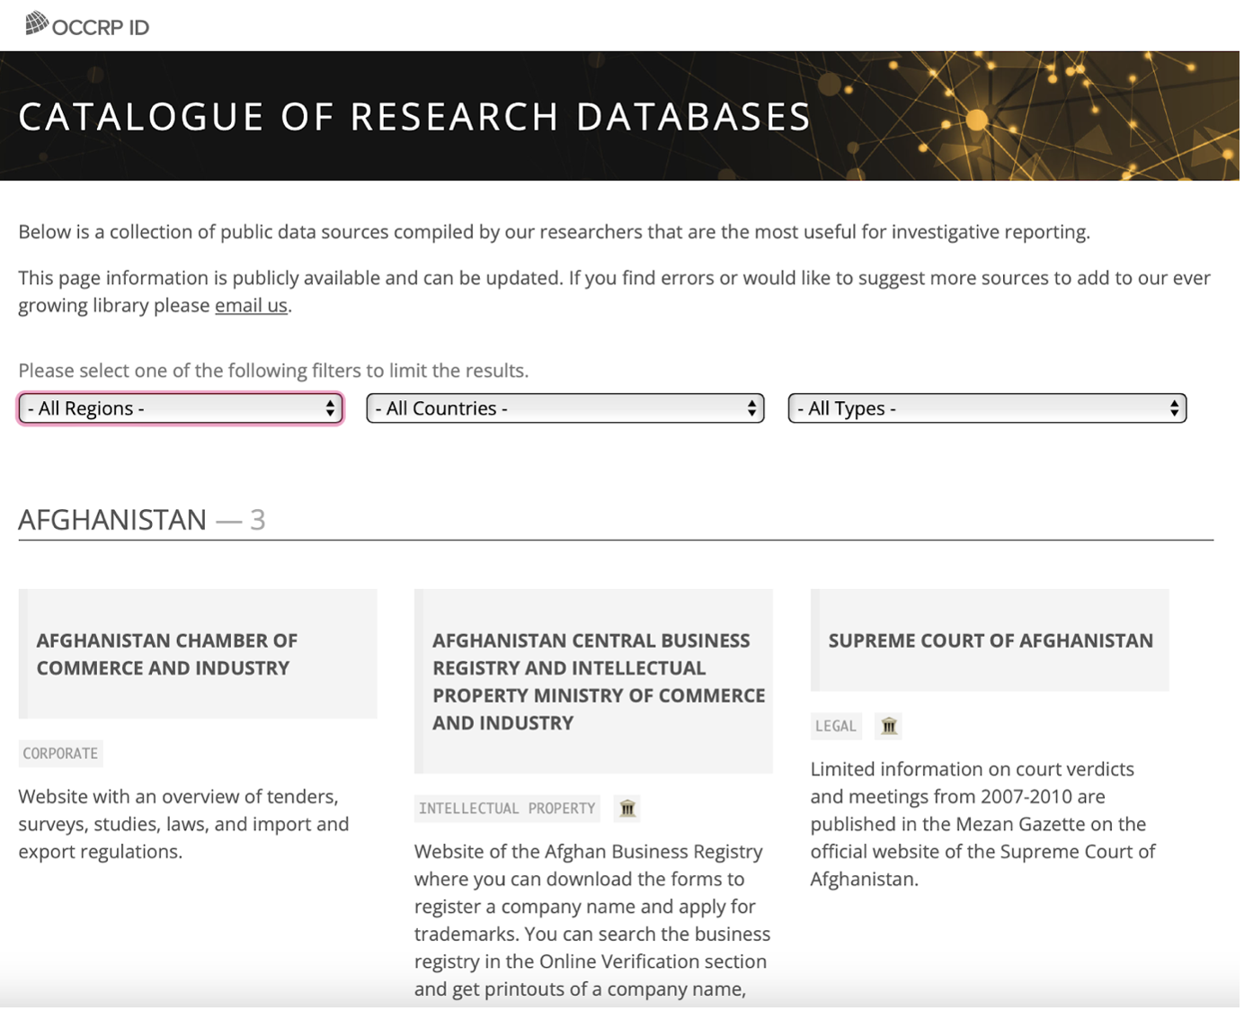Click the 'Catalogue of Research Databases' banner title
1244x1011 pixels.
coord(414,118)
